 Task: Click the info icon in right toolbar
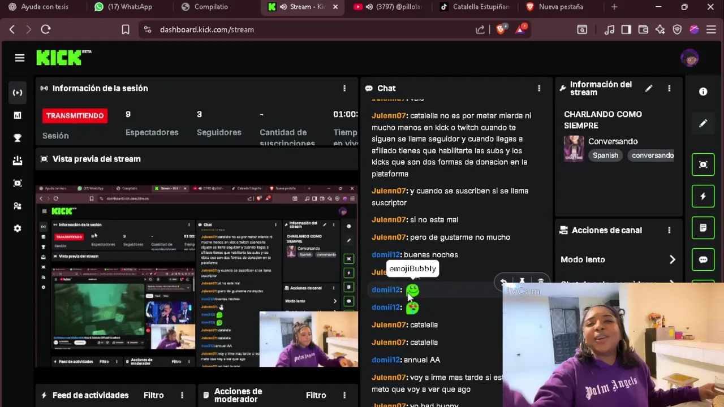[703, 92]
